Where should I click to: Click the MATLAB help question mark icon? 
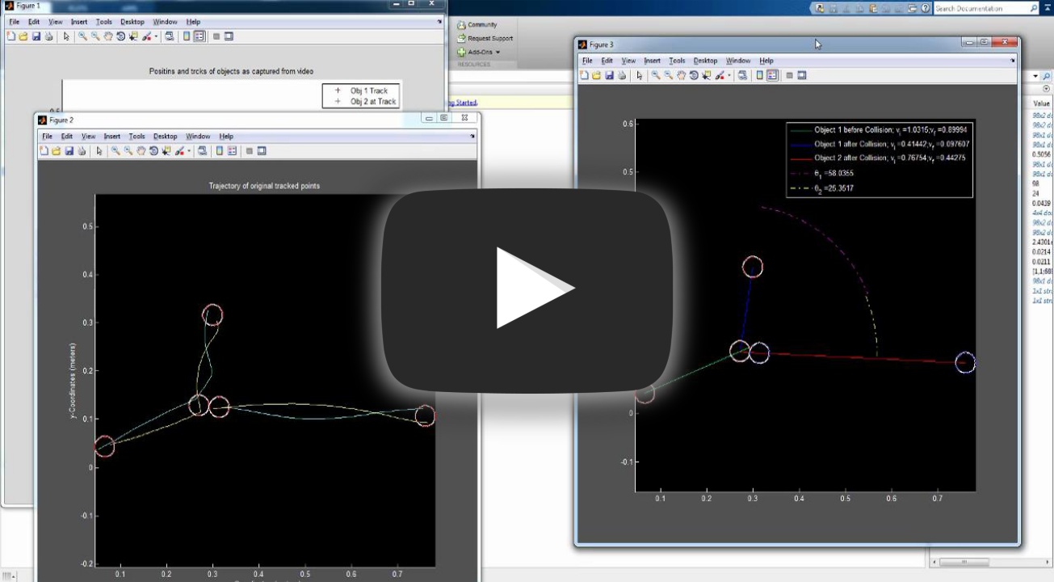tap(925, 8)
